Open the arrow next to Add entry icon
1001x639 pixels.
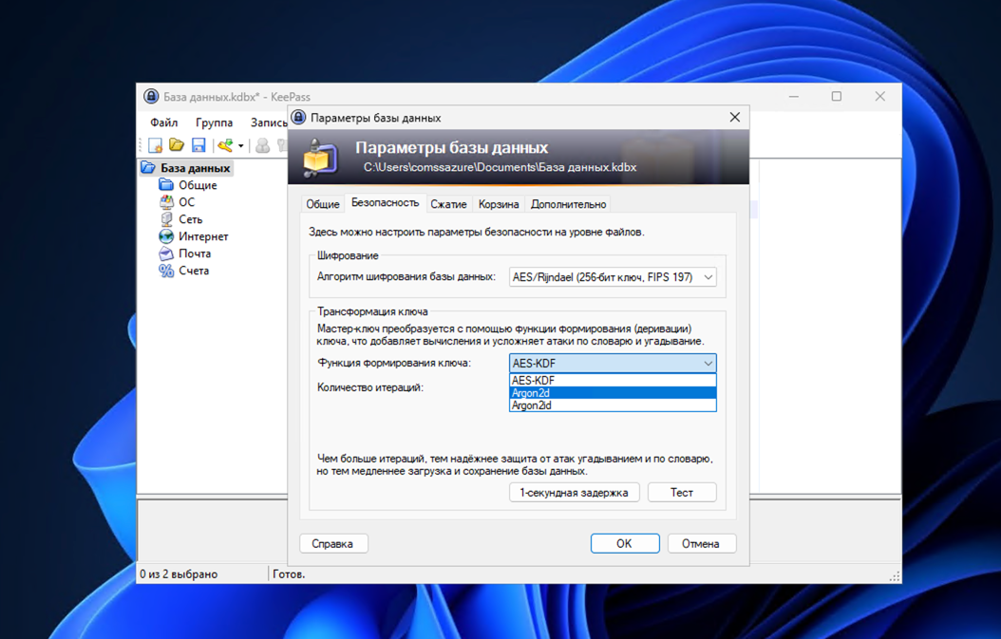240,145
